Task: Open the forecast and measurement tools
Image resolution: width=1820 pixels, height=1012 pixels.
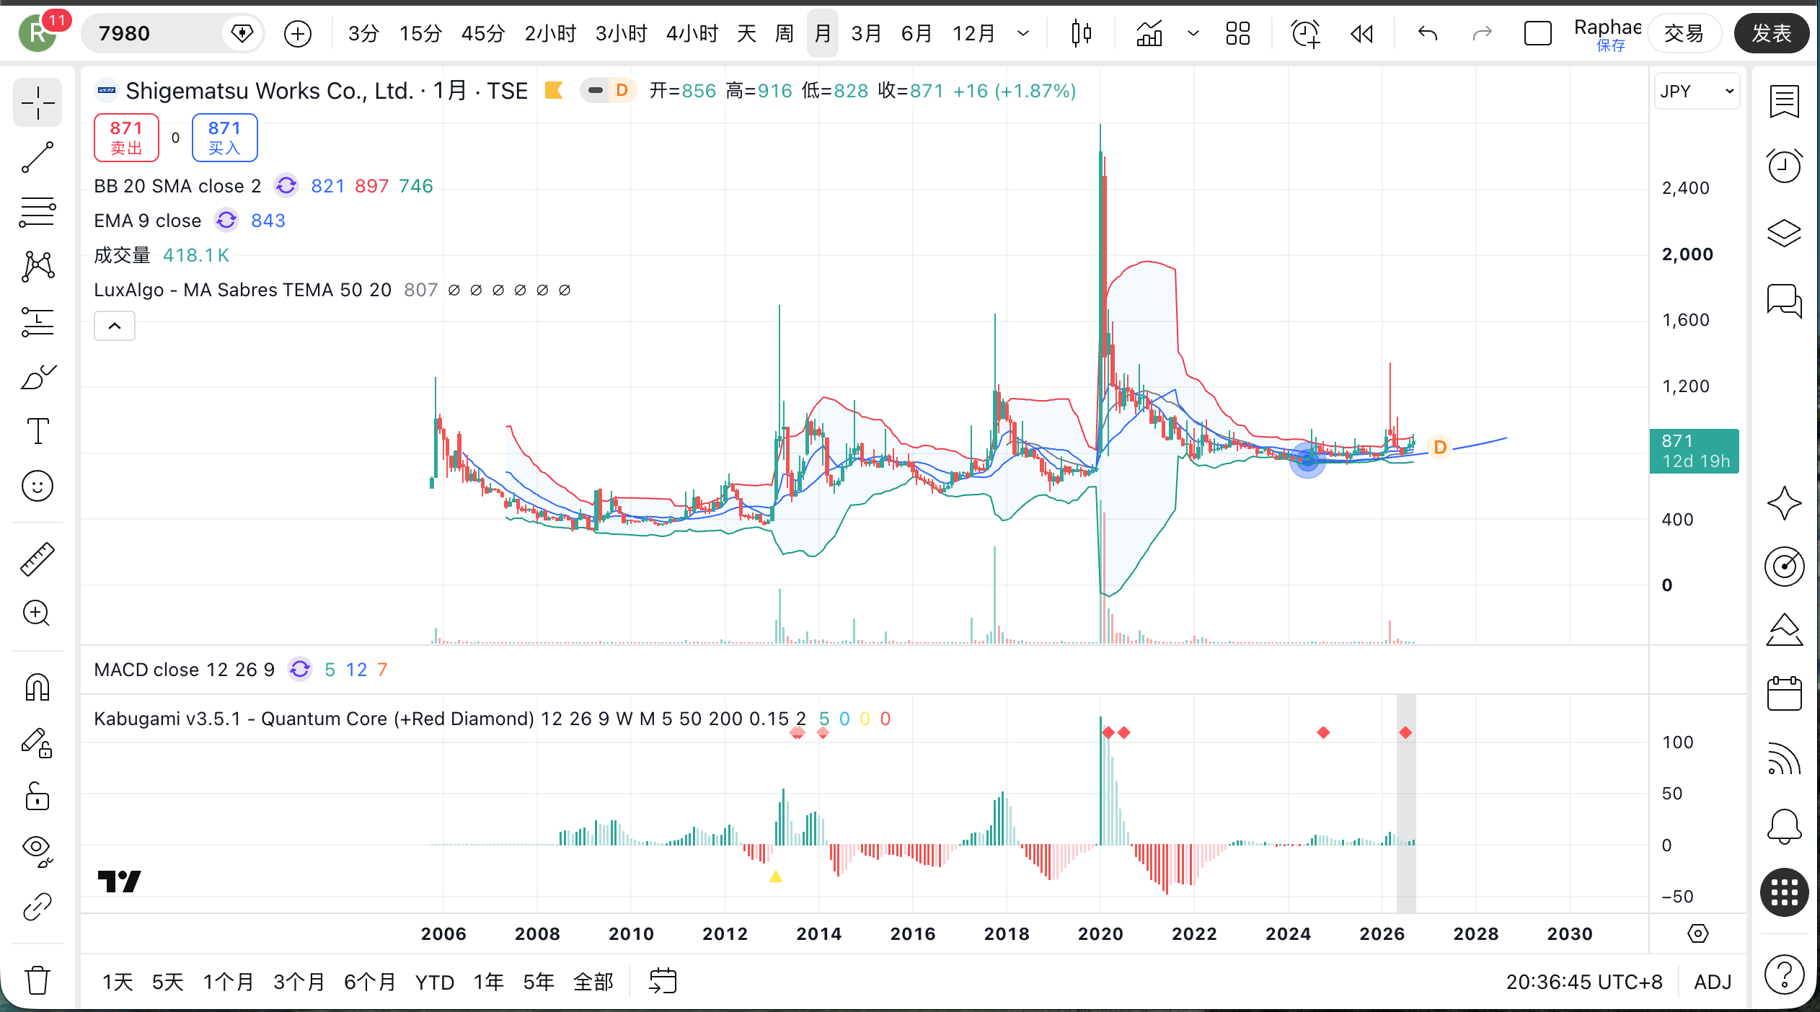Action: click(x=37, y=321)
